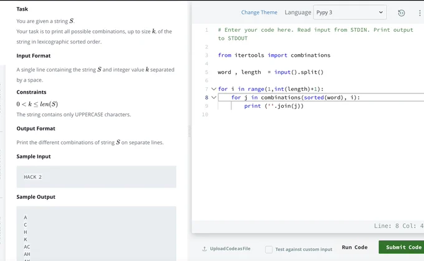
Task: Click the 'for j in combinations' code line
Action: click(x=296, y=97)
